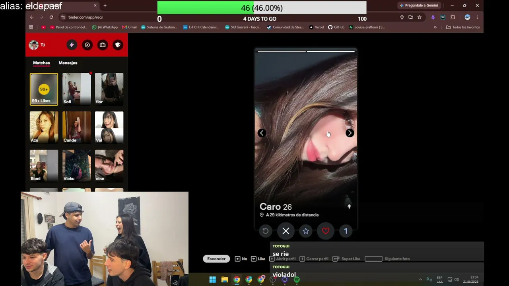This screenshot has height=286, width=509.
Task: Open your own Tinder profile avatar Tú
Action: 34,45
